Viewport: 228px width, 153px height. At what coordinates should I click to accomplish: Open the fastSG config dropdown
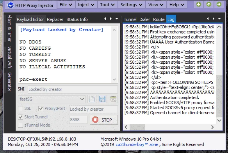click(52, 99)
